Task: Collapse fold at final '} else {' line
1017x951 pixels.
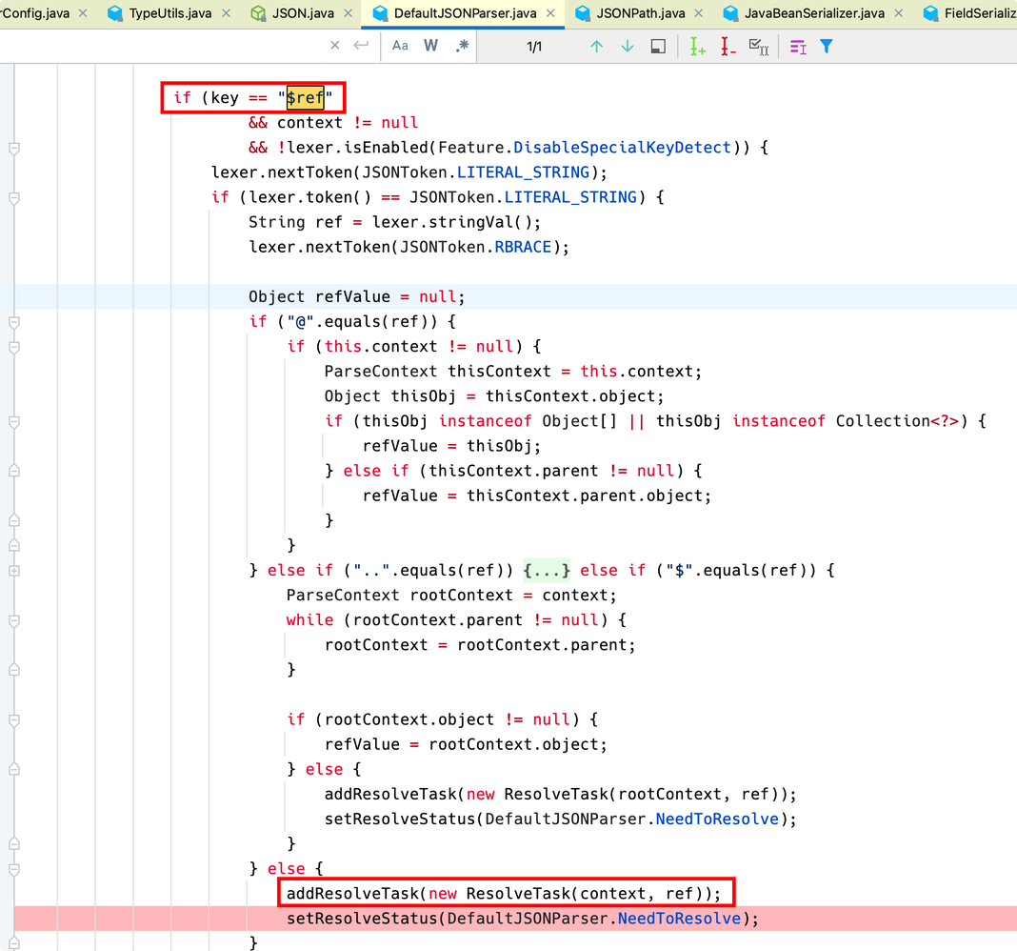Action: (14, 869)
